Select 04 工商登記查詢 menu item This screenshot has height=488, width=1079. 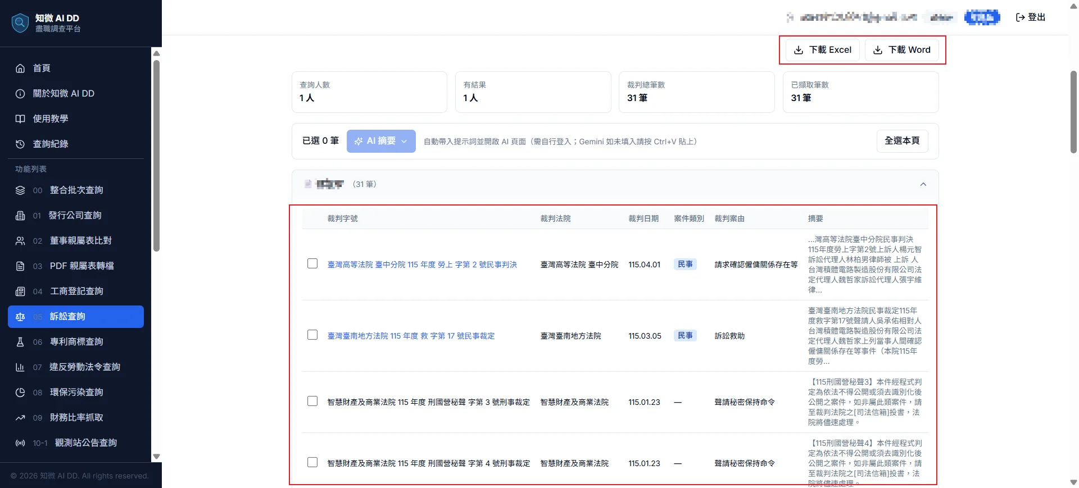tap(76, 291)
